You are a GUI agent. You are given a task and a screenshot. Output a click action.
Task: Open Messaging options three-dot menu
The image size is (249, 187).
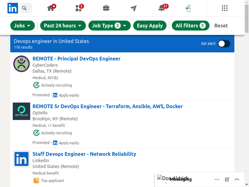pos(217,180)
